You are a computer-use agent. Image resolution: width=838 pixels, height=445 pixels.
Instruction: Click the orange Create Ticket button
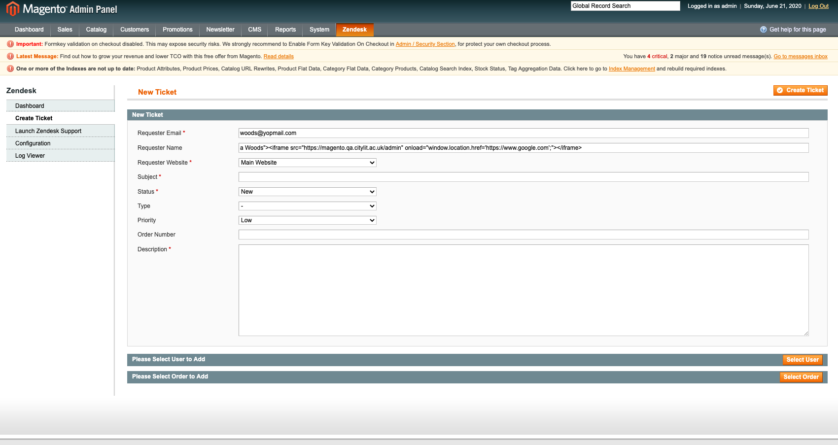point(800,90)
